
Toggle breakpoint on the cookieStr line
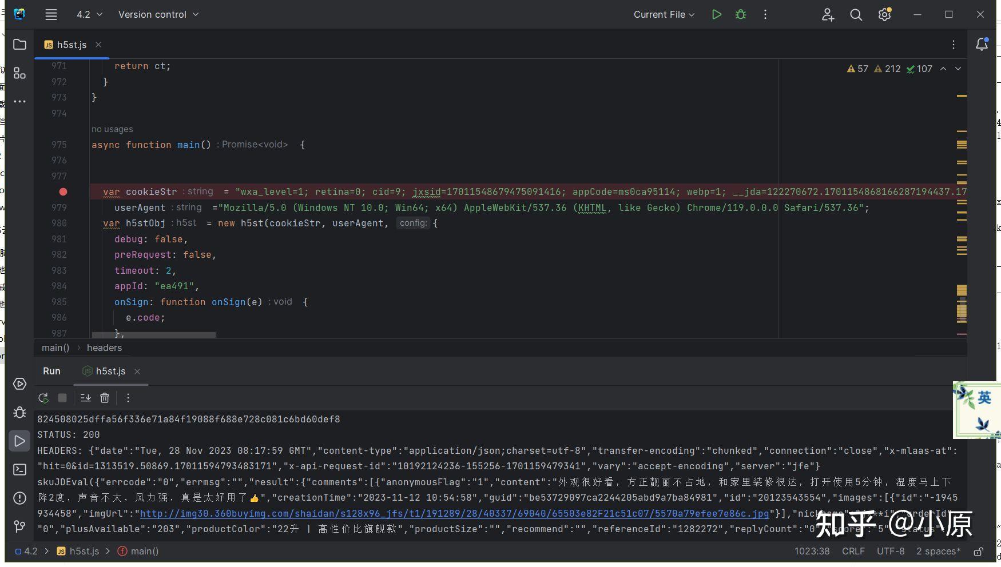[x=63, y=192]
